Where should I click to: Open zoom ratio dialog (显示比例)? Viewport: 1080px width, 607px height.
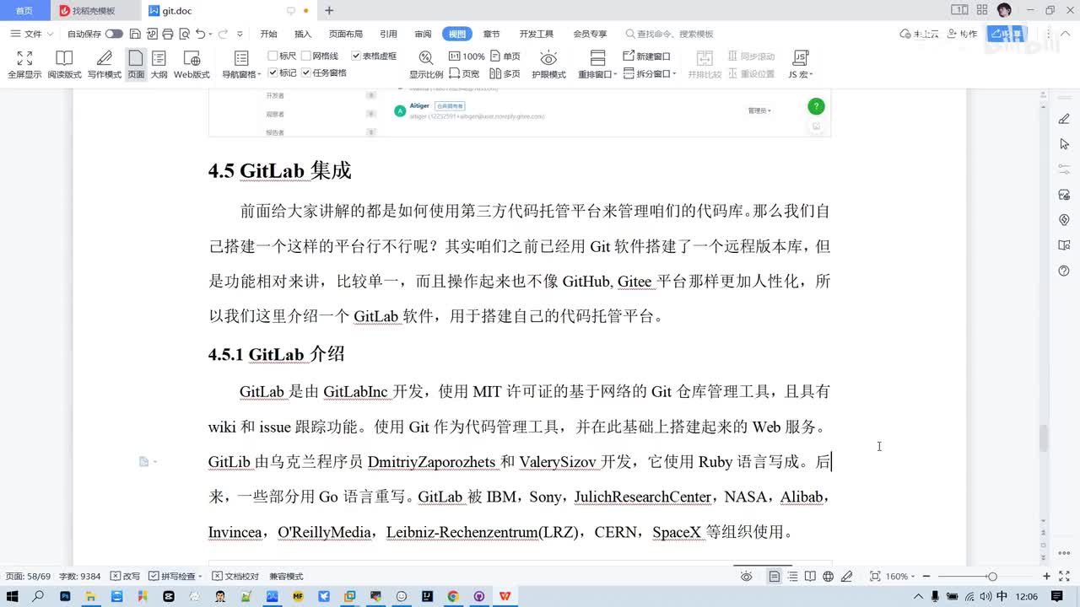(x=426, y=64)
